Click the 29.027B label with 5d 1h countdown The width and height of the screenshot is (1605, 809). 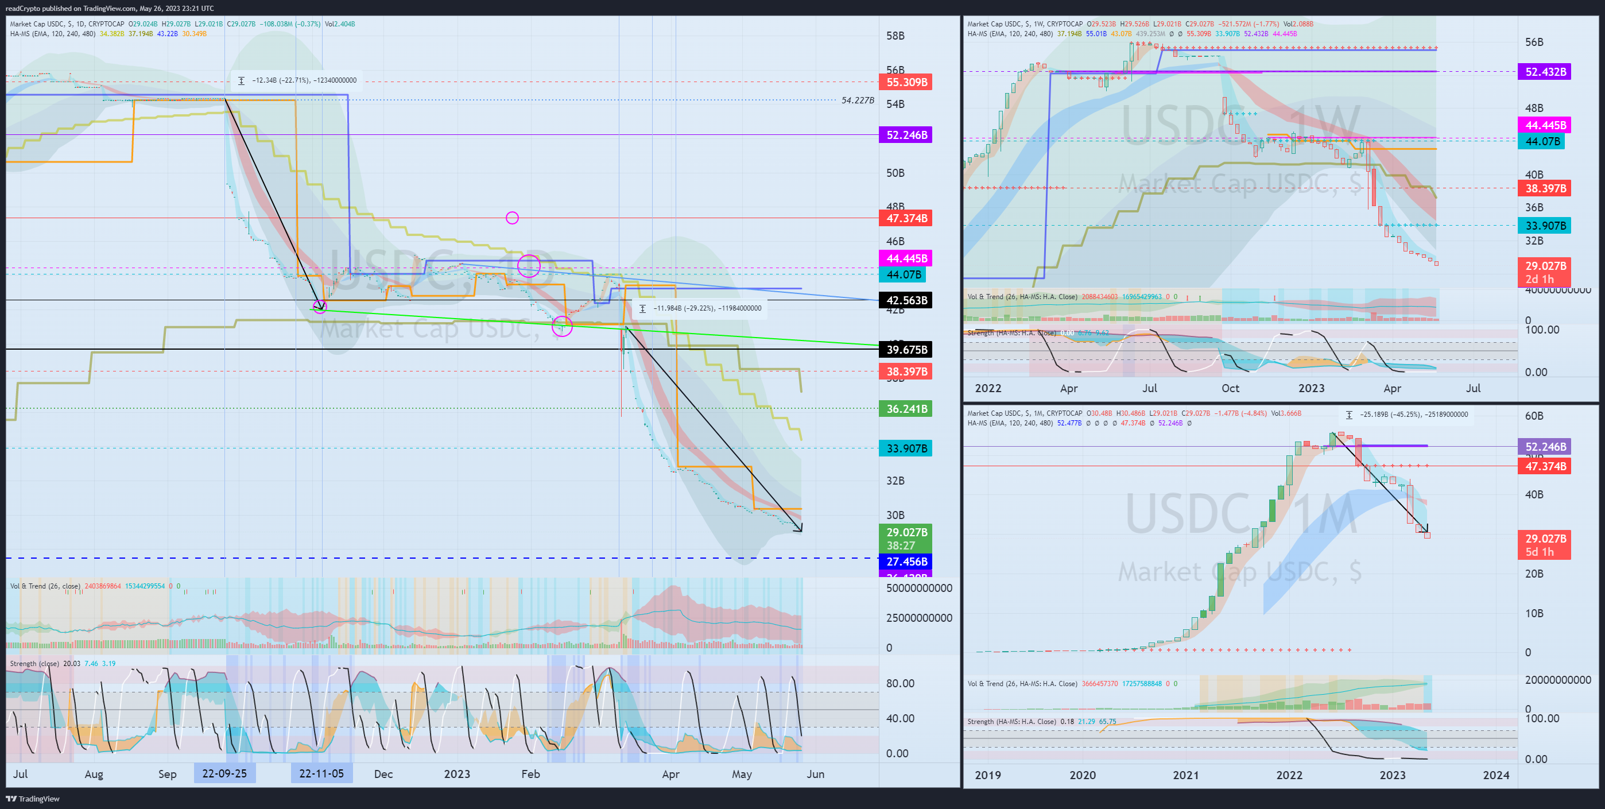(x=1545, y=545)
